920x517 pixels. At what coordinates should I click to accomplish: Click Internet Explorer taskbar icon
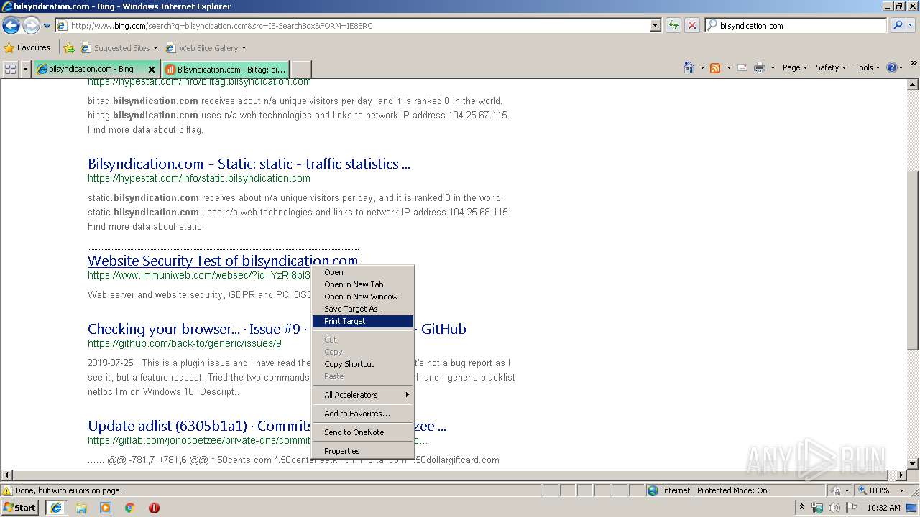pos(55,508)
